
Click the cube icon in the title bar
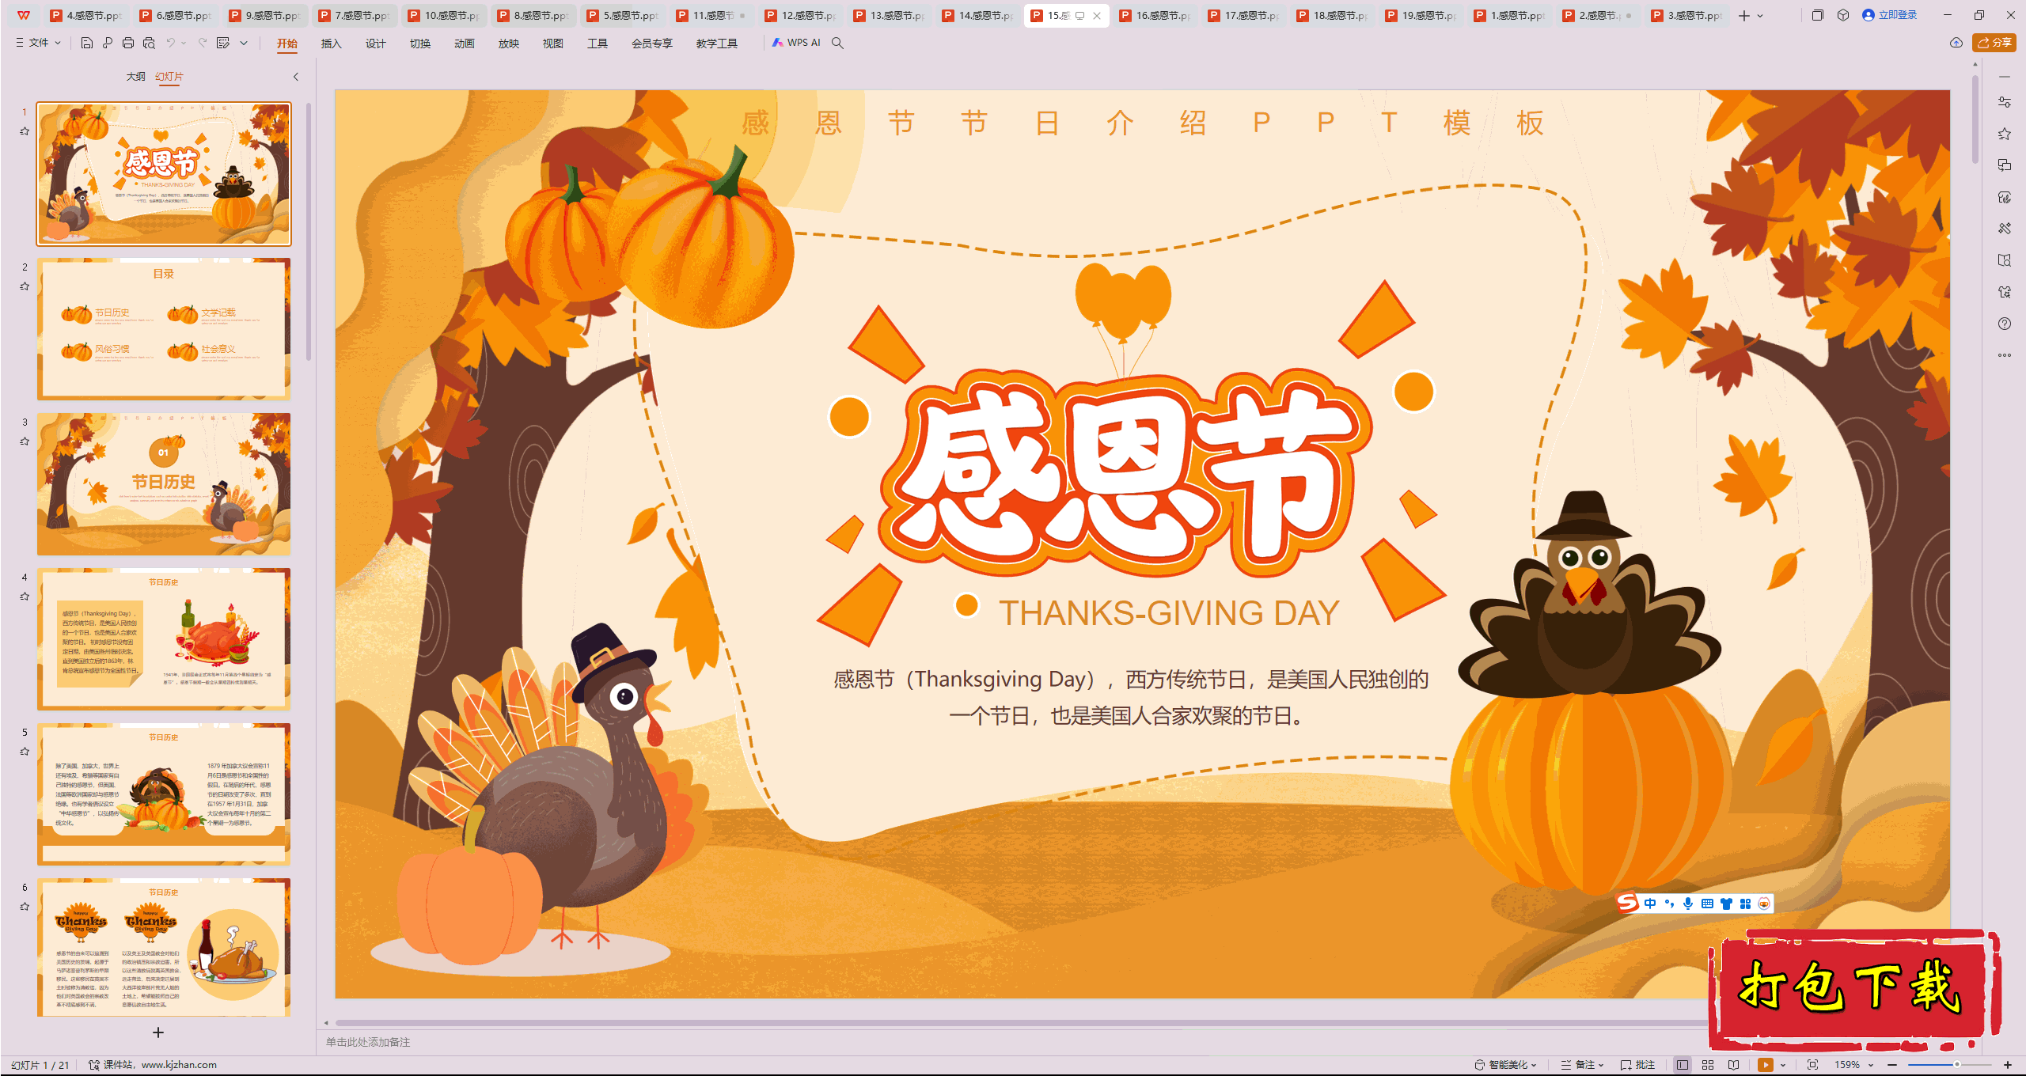coord(1843,15)
